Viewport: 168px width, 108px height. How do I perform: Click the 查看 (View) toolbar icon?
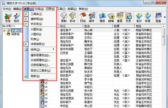coord(158,17)
